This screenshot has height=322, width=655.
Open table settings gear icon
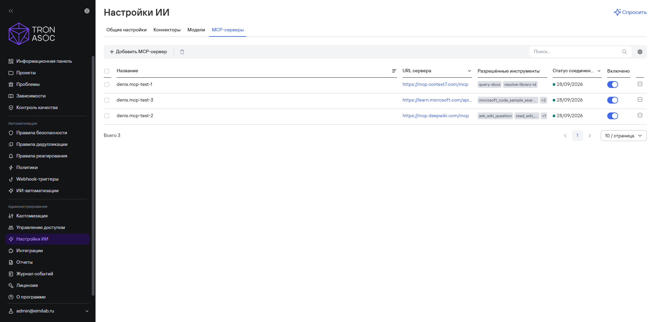[x=640, y=52]
